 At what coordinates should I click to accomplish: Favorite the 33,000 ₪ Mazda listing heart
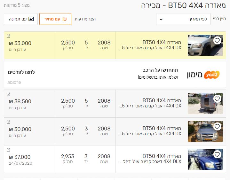(217, 41)
